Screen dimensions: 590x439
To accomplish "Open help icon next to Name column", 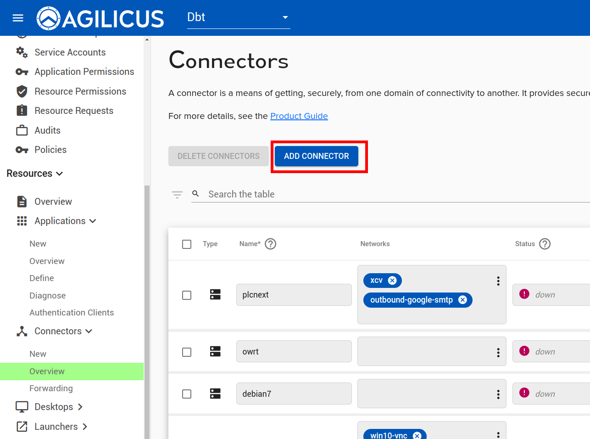I will click(x=271, y=244).
